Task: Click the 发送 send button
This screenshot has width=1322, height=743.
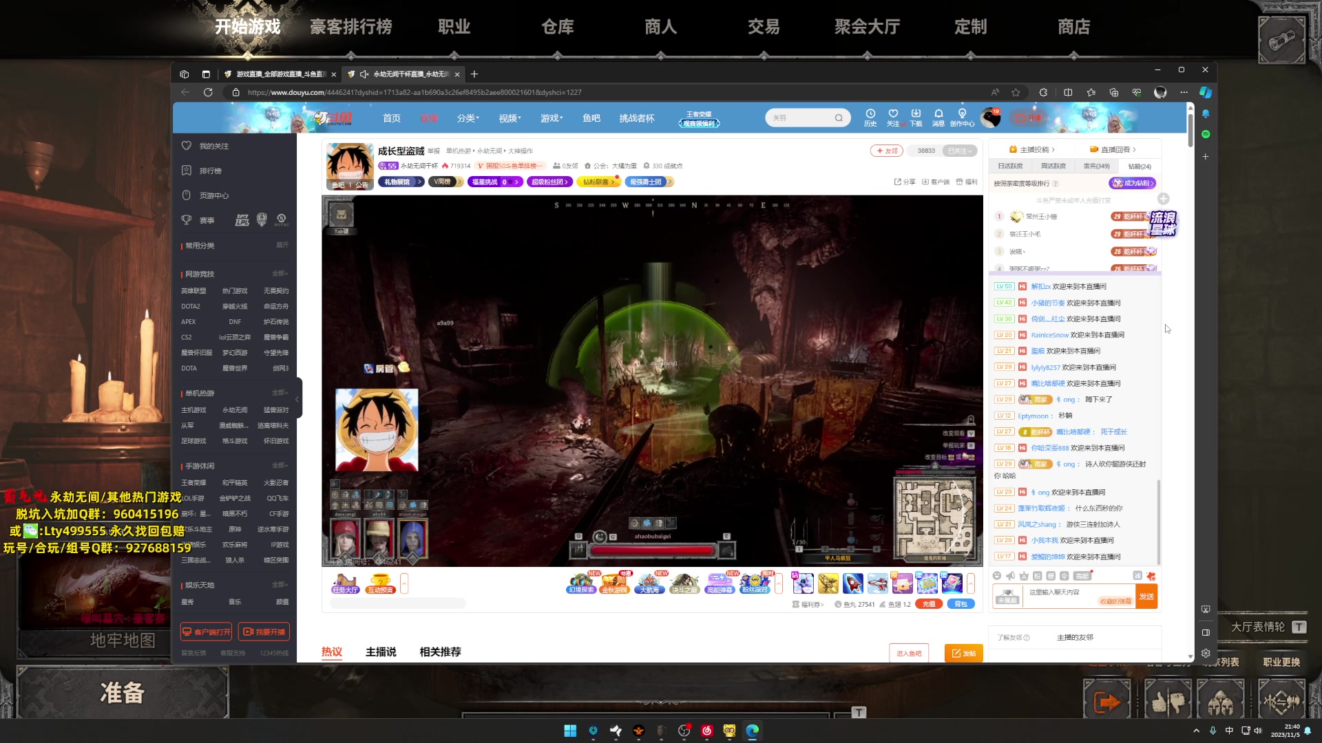Action: [1146, 596]
